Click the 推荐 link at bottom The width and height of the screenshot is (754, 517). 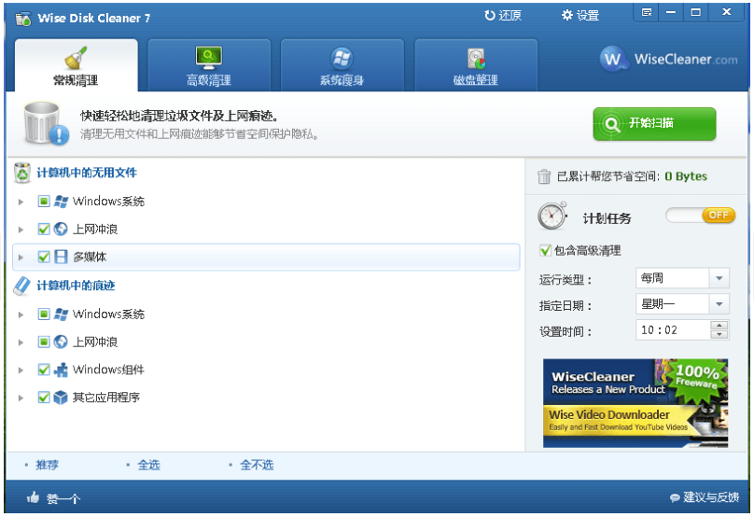coord(47,465)
